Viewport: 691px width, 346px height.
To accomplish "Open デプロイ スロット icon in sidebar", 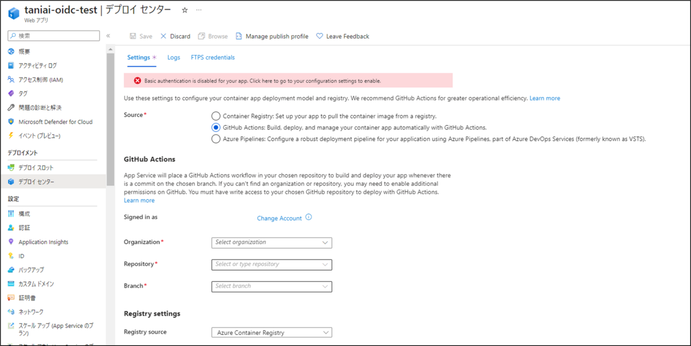I will [11, 168].
